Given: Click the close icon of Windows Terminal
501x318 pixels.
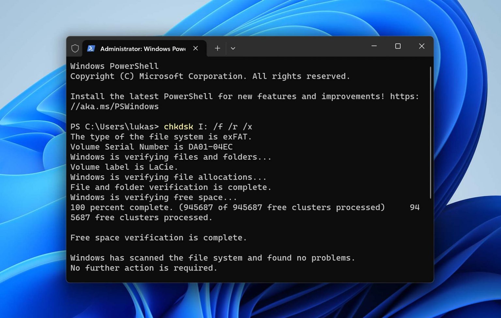Looking at the screenshot, I should [x=422, y=46].
